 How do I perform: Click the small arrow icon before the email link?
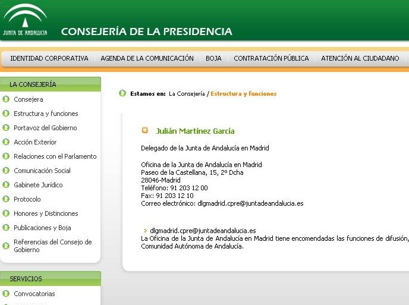pos(145,231)
